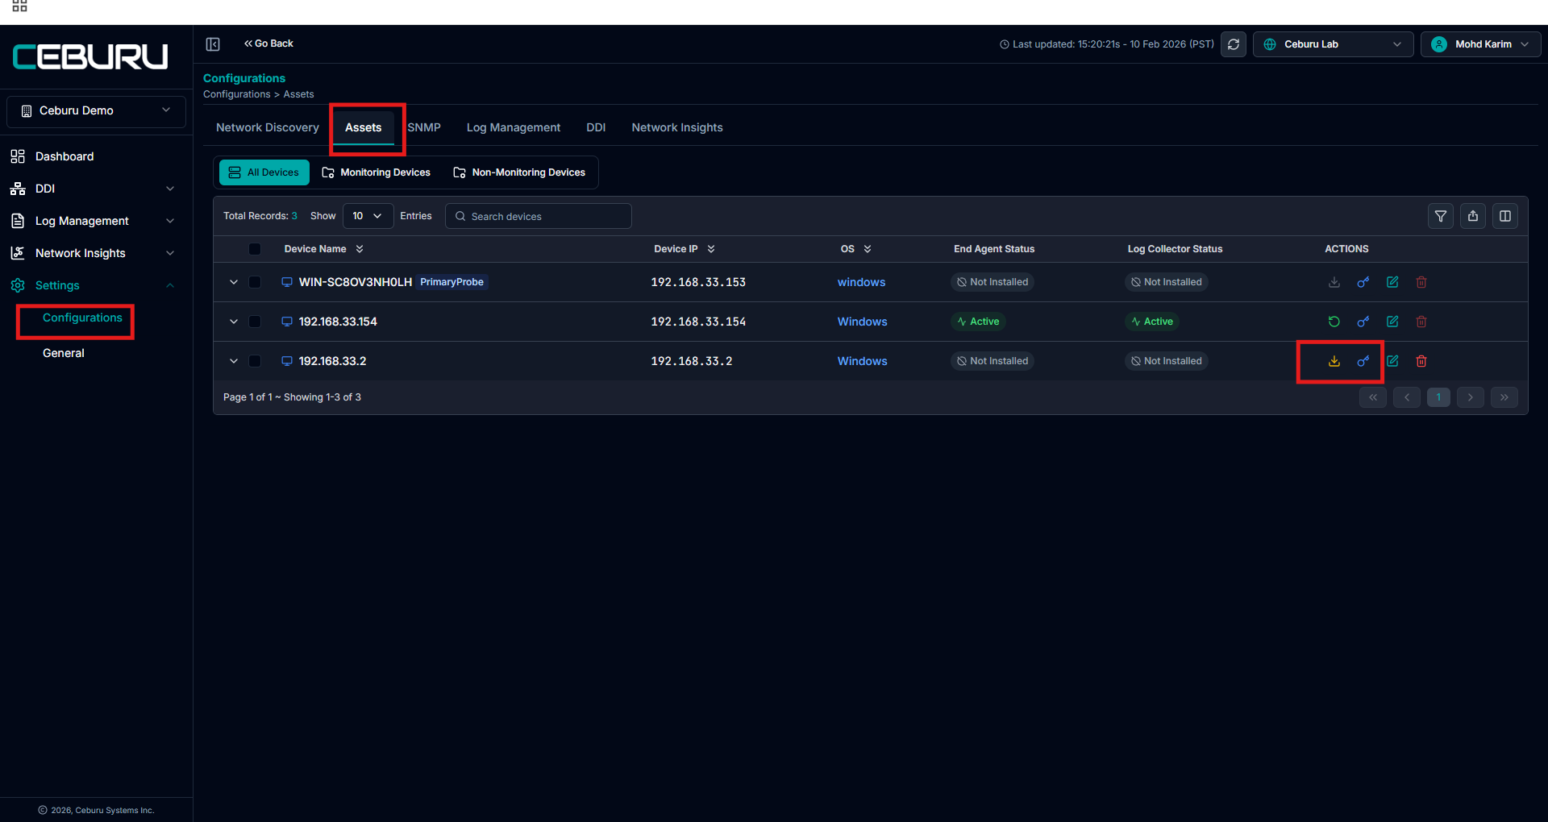
Task: Jump to the last results page
Action: pos(1504,397)
